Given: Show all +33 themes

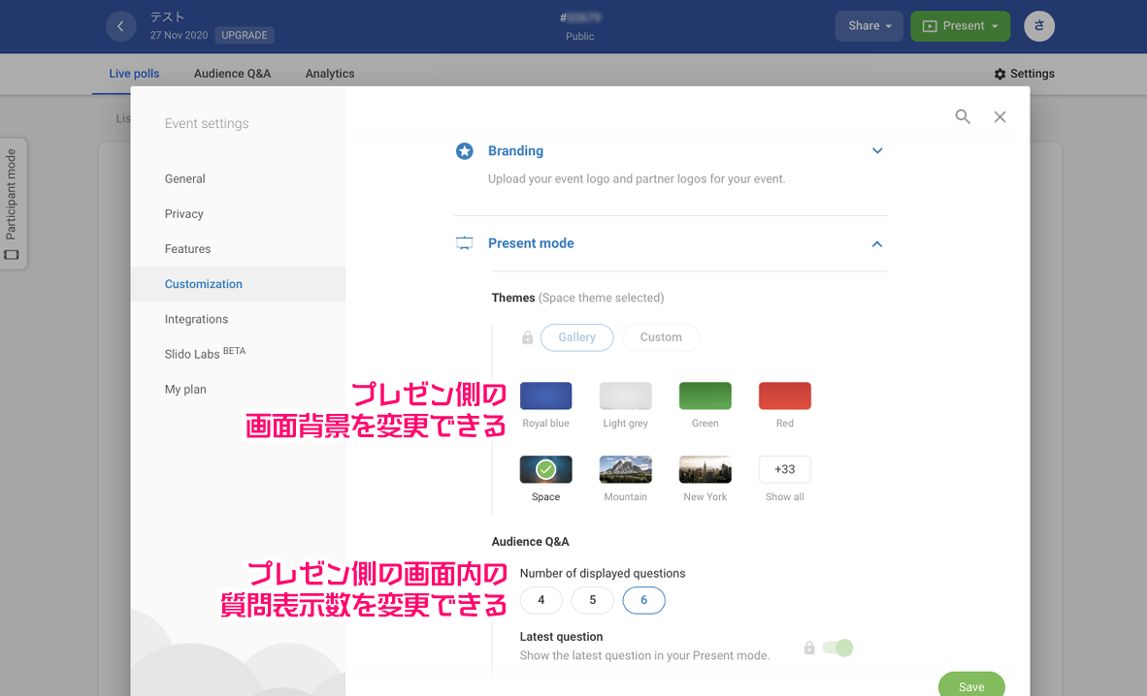Looking at the screenshot, I should (x=785, y=469).
